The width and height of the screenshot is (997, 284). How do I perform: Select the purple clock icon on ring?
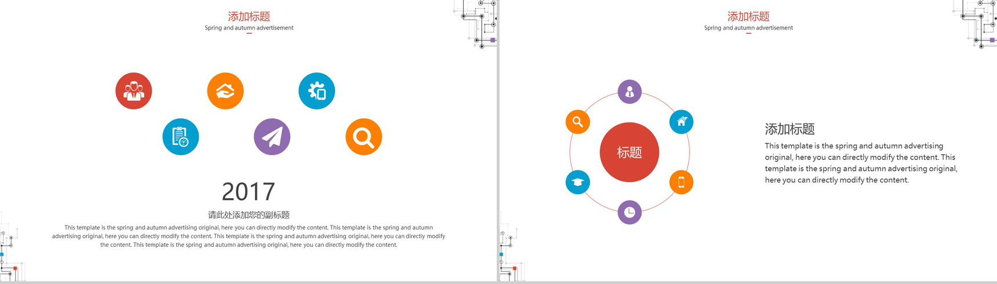(x=630, y=212)
